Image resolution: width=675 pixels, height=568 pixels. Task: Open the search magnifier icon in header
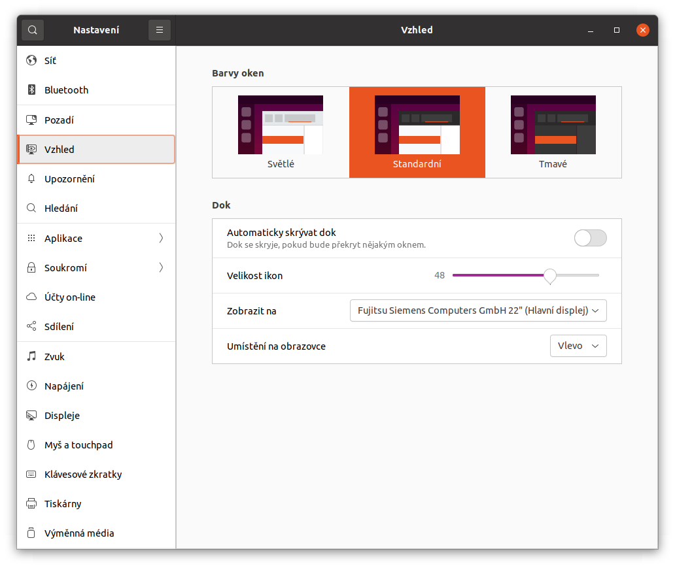[32, 29]
